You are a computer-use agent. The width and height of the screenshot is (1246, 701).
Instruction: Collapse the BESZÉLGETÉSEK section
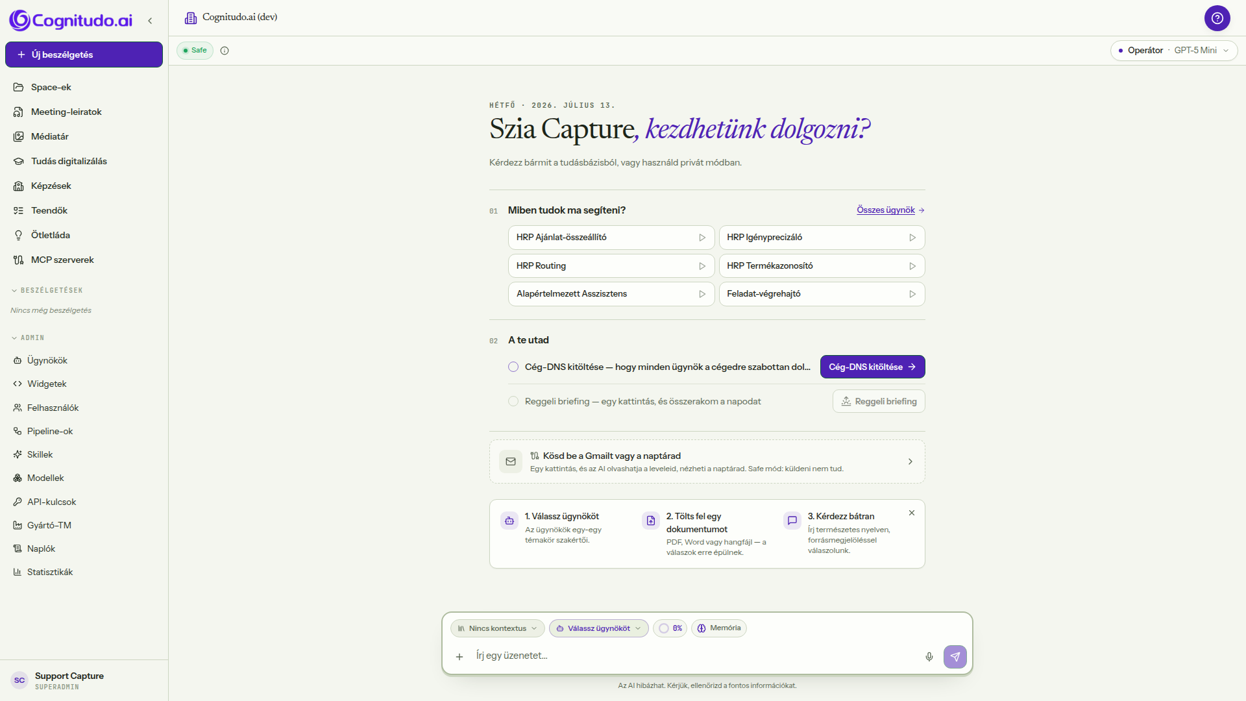tap(47, 290)
